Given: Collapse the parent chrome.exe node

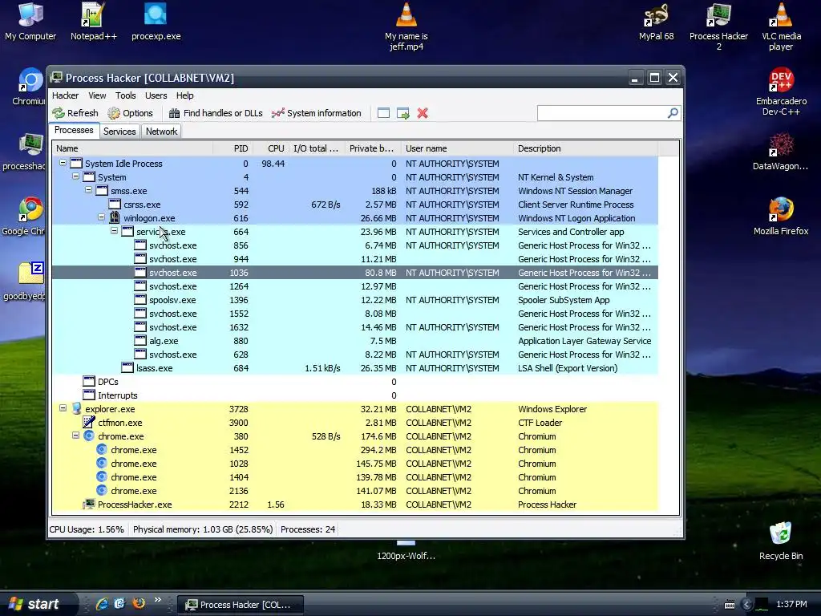Looking at the screenshot, I should point(75,436).
